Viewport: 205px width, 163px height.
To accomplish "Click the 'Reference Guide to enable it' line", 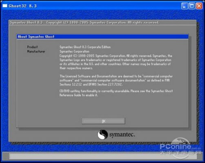I will [x=79, y=95].
